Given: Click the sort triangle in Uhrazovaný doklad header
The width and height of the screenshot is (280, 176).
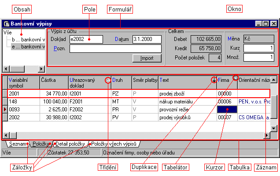Looking at the screenshot, I should click(x=108, y=80).
